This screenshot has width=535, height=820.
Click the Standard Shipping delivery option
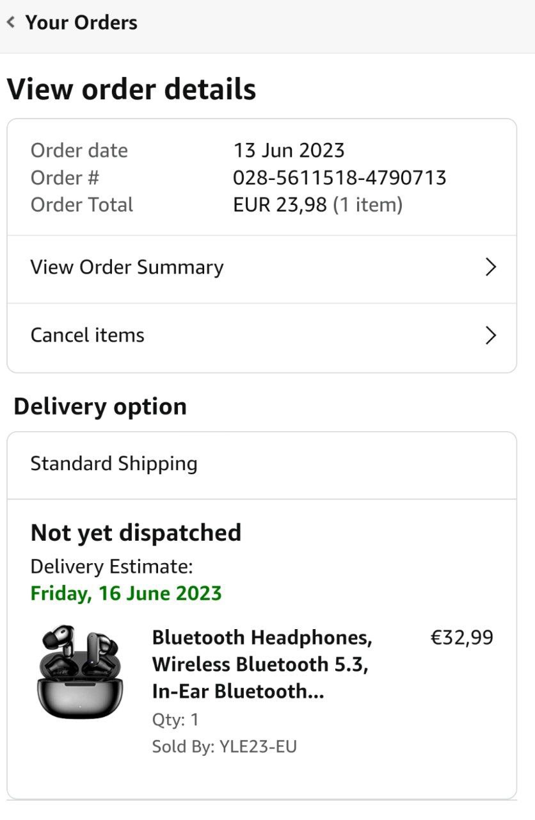point(114,464)
